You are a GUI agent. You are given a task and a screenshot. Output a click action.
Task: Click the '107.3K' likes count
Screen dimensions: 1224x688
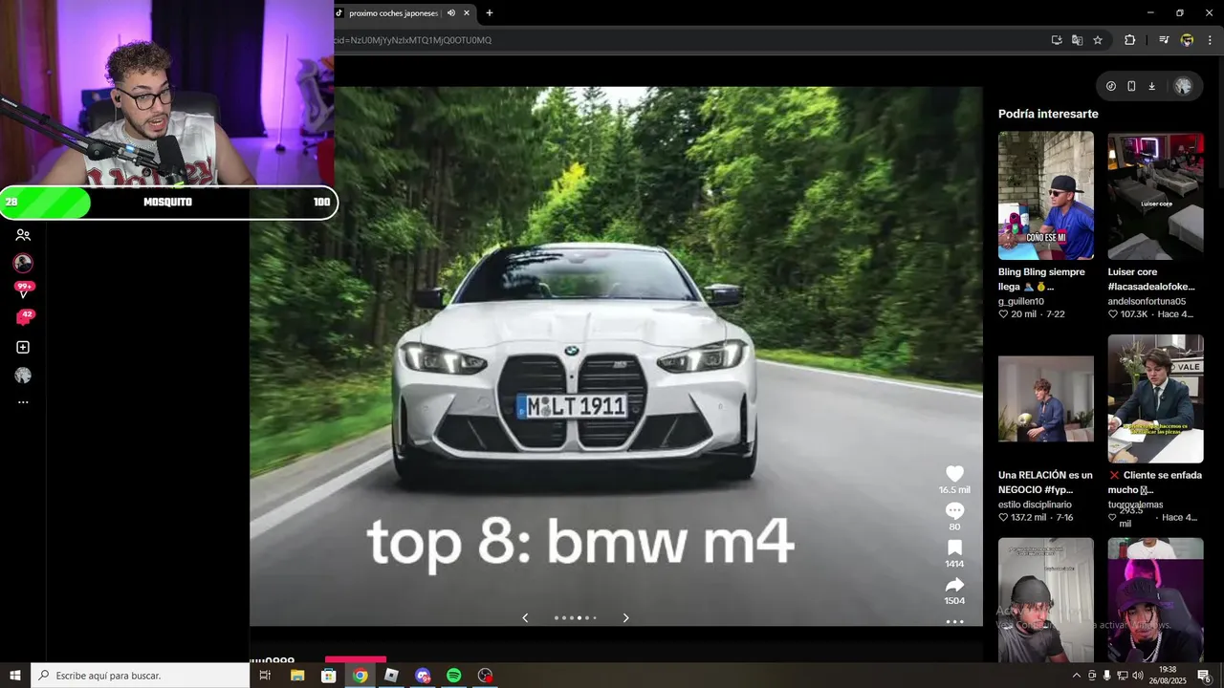(x=1134, y=314)
